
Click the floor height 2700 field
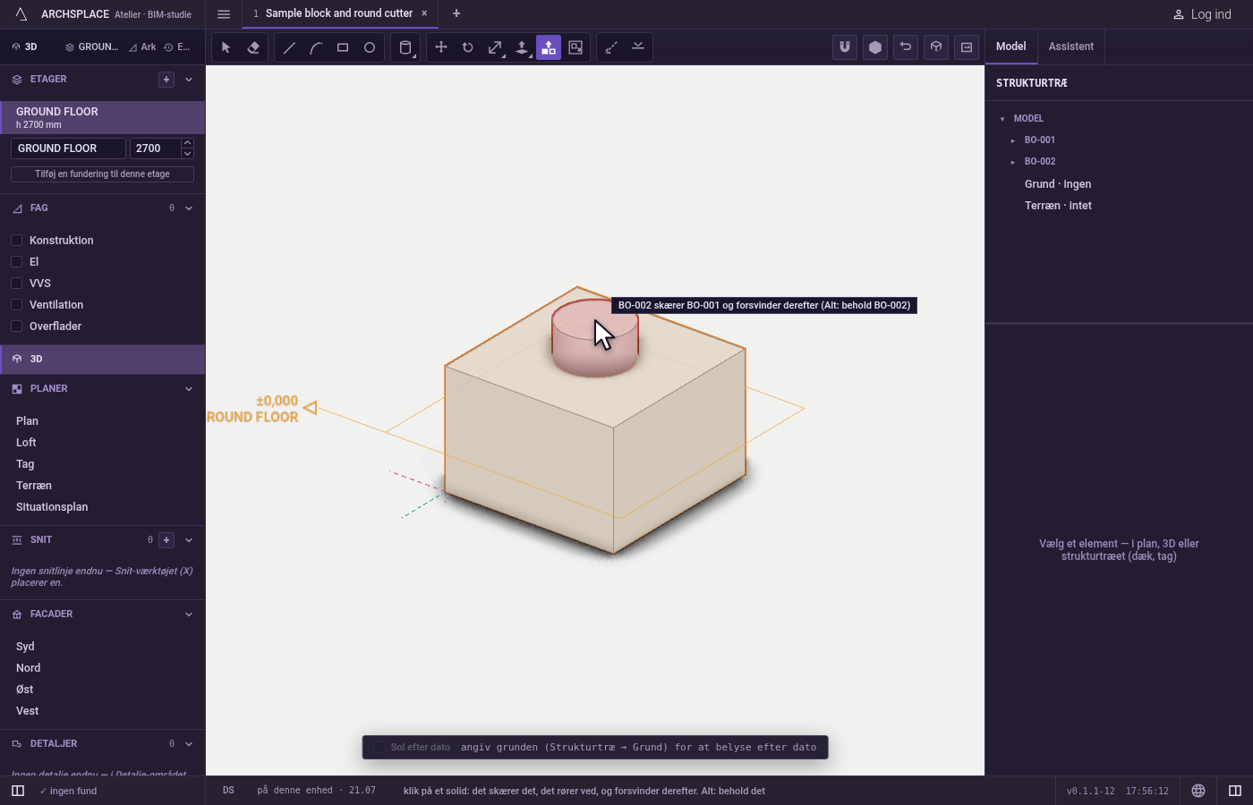click(155, 148)
